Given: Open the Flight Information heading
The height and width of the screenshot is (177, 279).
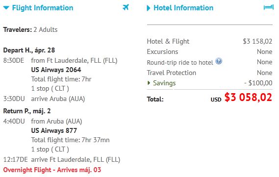Looking at the screenshot, I should [43, 8].
